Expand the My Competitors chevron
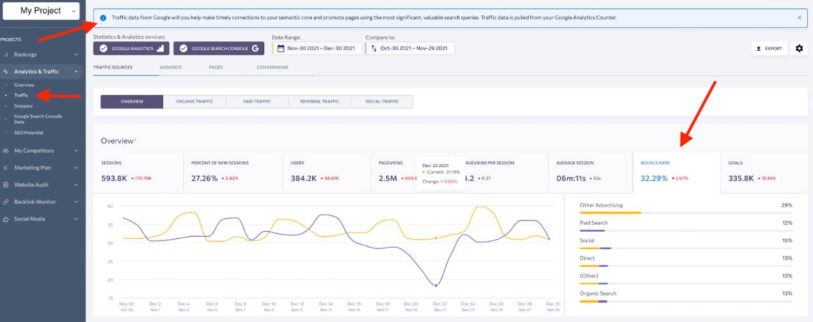813x322 pixels. pyautogui.click(x=76, y=151)
